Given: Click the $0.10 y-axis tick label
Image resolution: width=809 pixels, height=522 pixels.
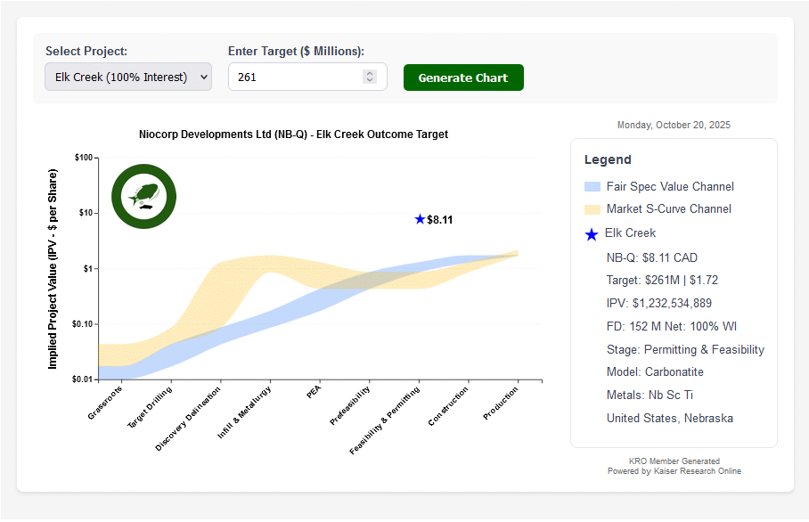Looking at the screenshot, I should (x=82, y=324).
